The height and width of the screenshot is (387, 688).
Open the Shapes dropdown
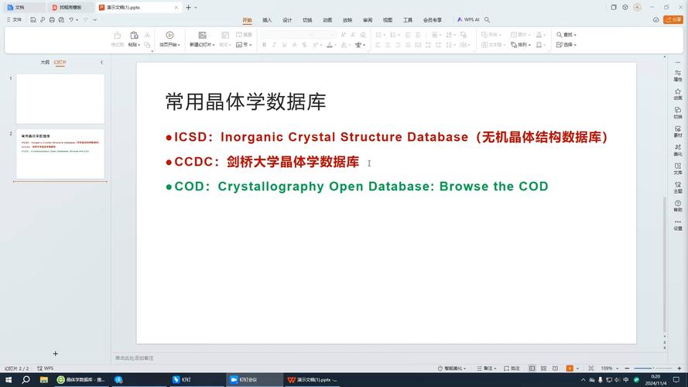491,35
